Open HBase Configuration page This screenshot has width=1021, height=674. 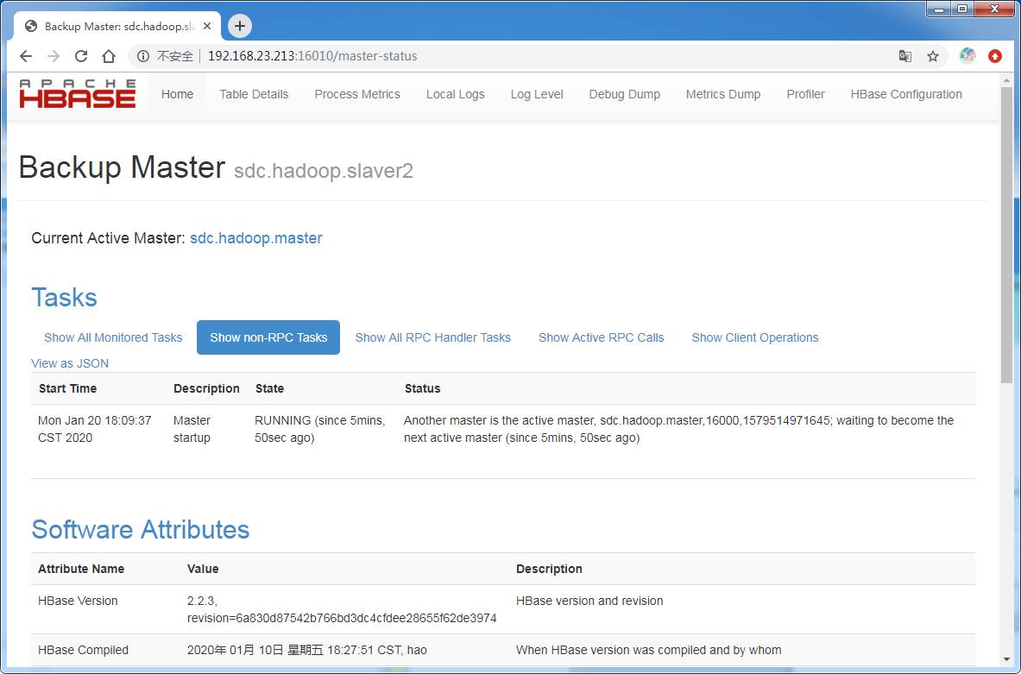(x=905, y=94)
